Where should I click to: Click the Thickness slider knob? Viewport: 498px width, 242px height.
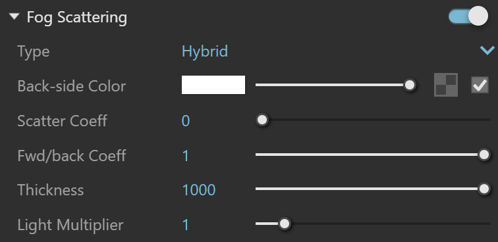point(484,189)
